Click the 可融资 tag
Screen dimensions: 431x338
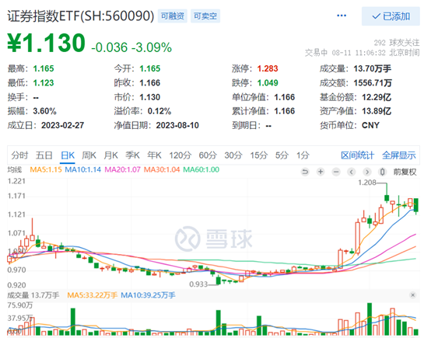(173, 16)
